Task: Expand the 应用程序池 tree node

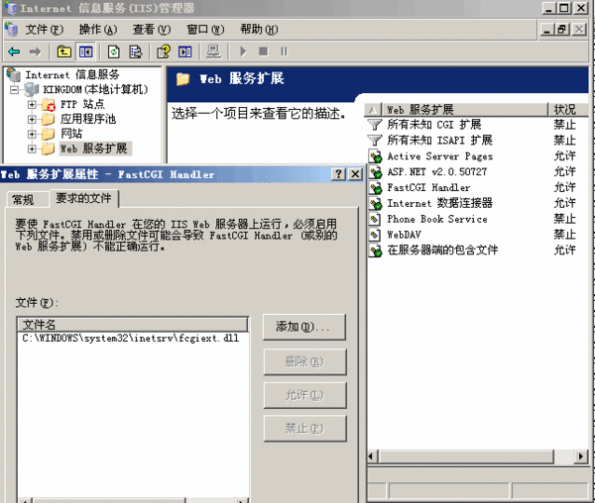Action: (x=32, y=119)
